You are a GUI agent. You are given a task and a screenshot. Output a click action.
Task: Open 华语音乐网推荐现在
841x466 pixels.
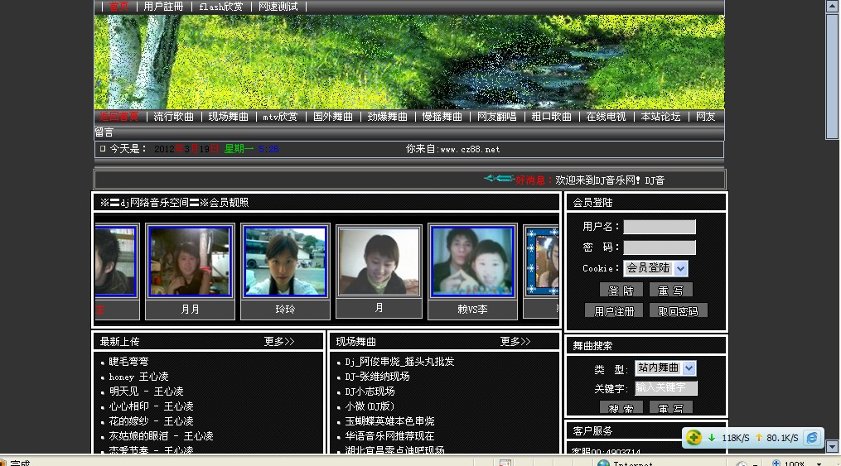(x=389, y=436)
